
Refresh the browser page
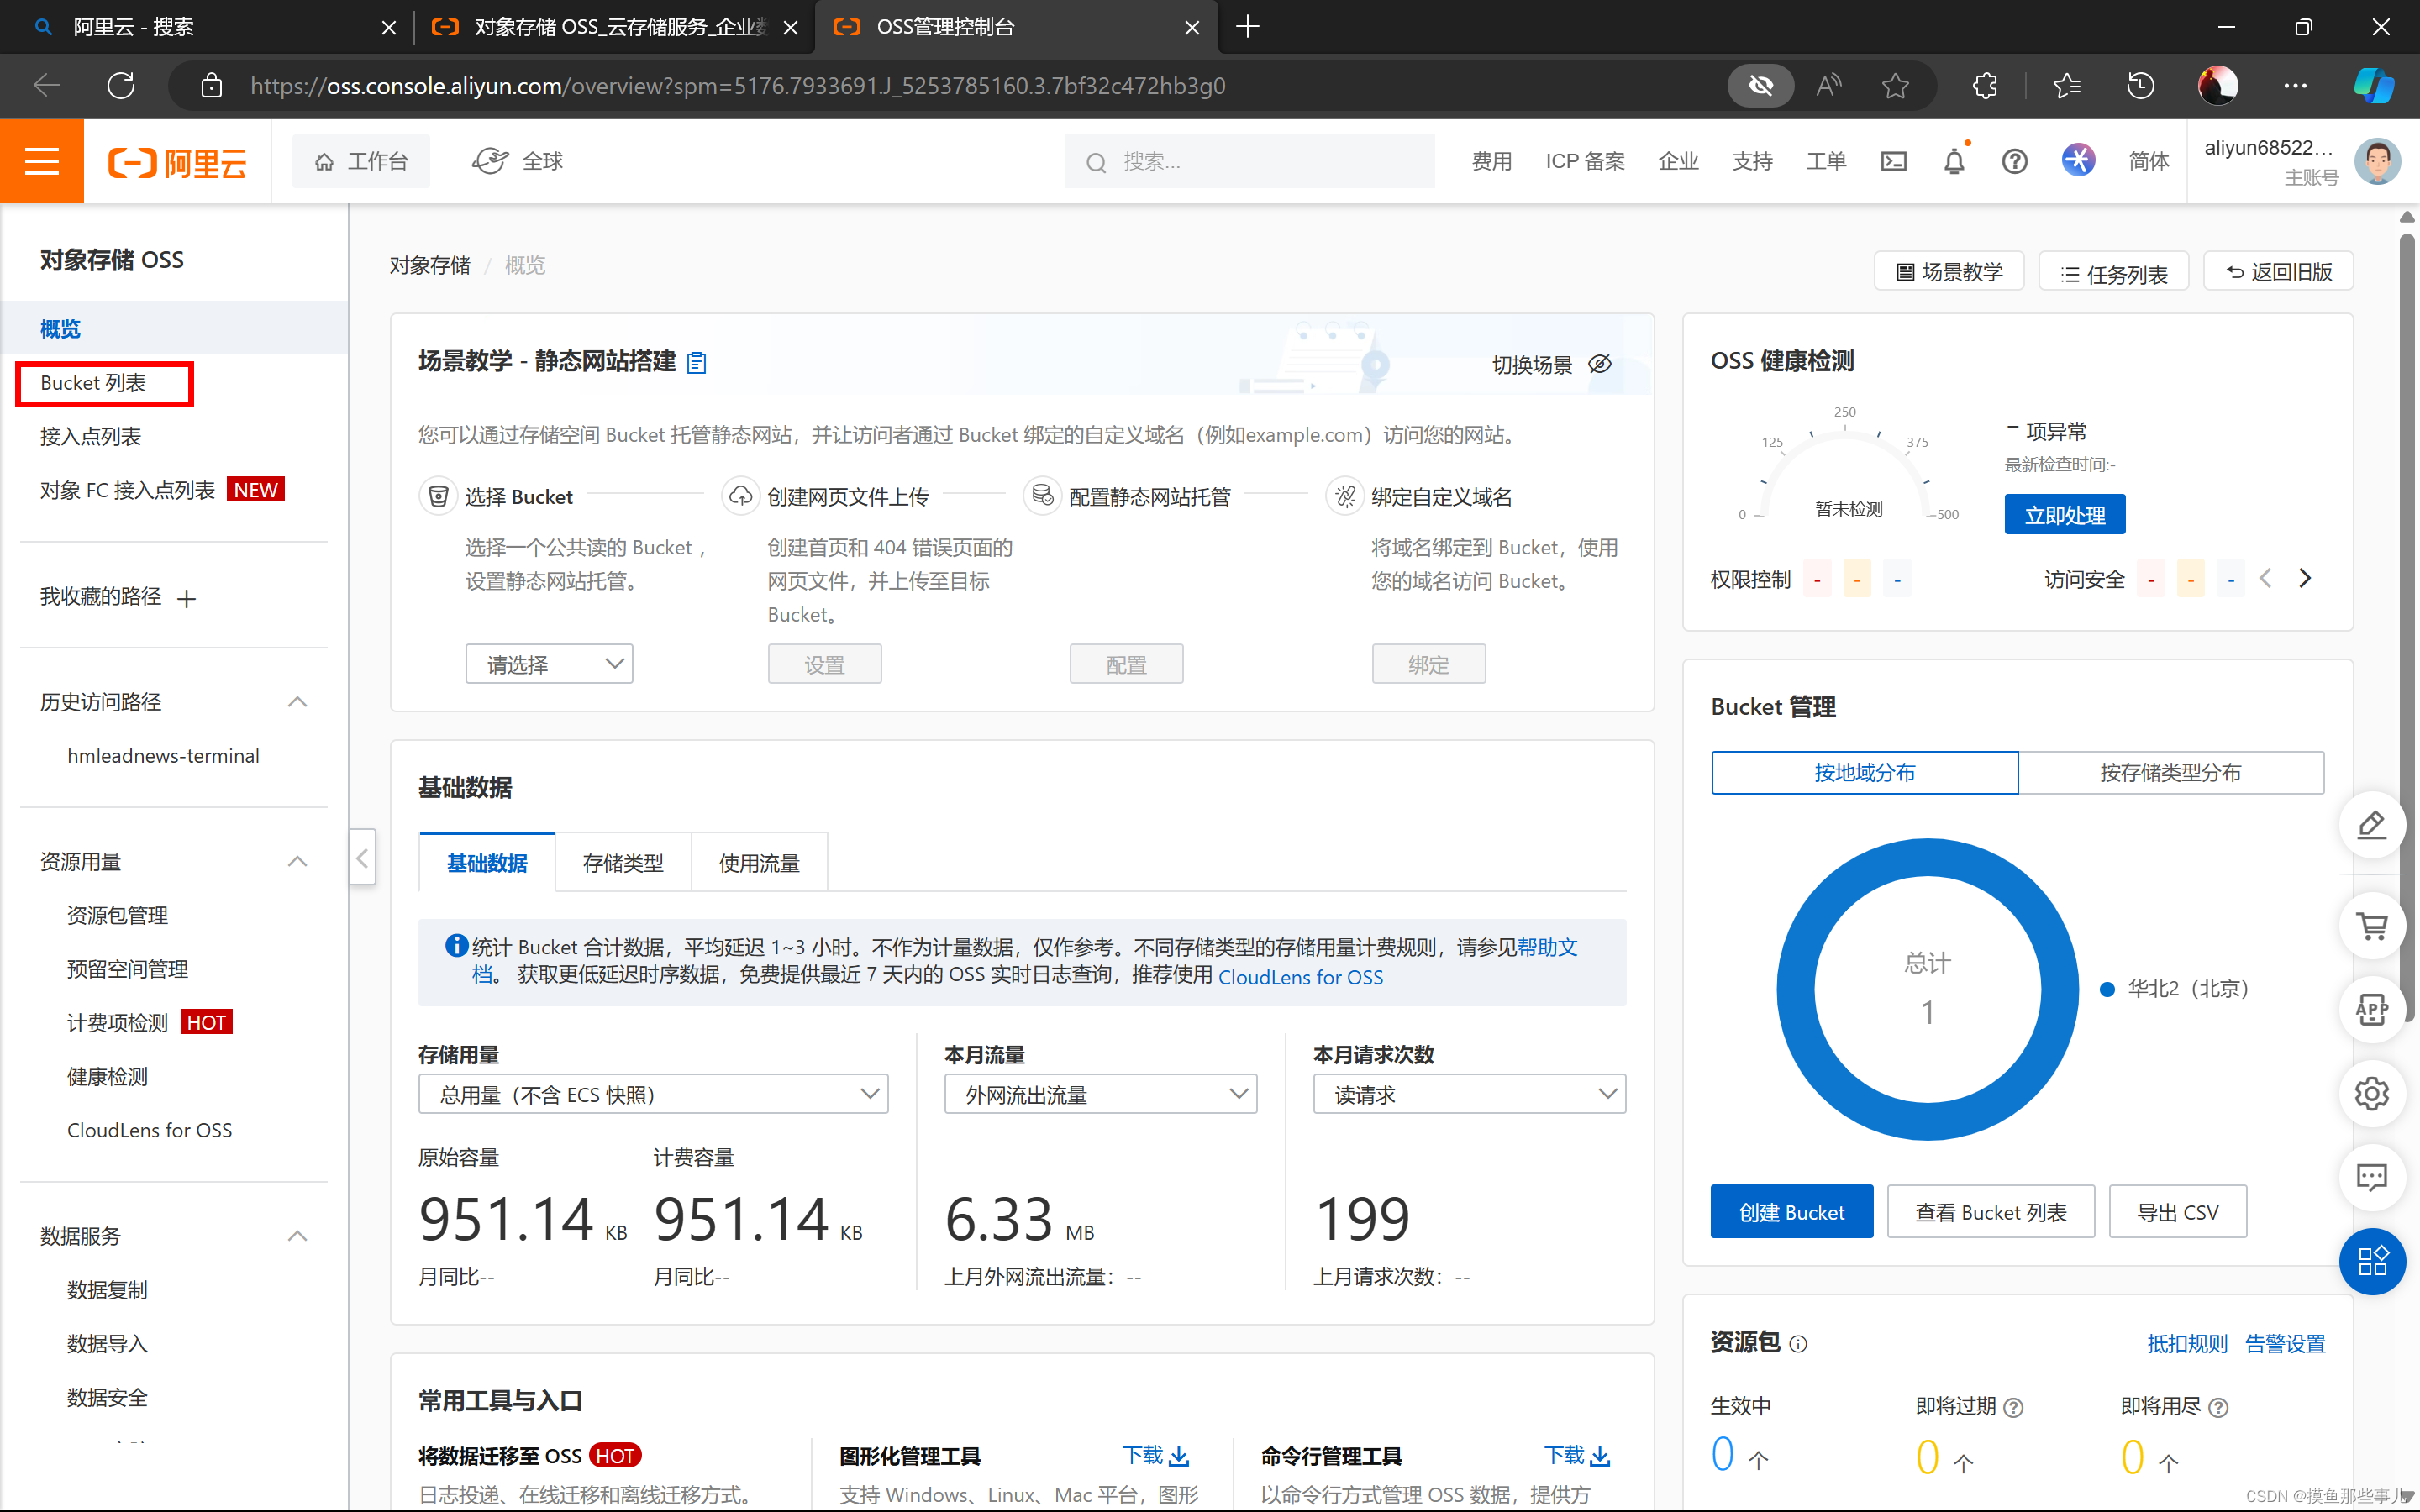pos(121,85)
